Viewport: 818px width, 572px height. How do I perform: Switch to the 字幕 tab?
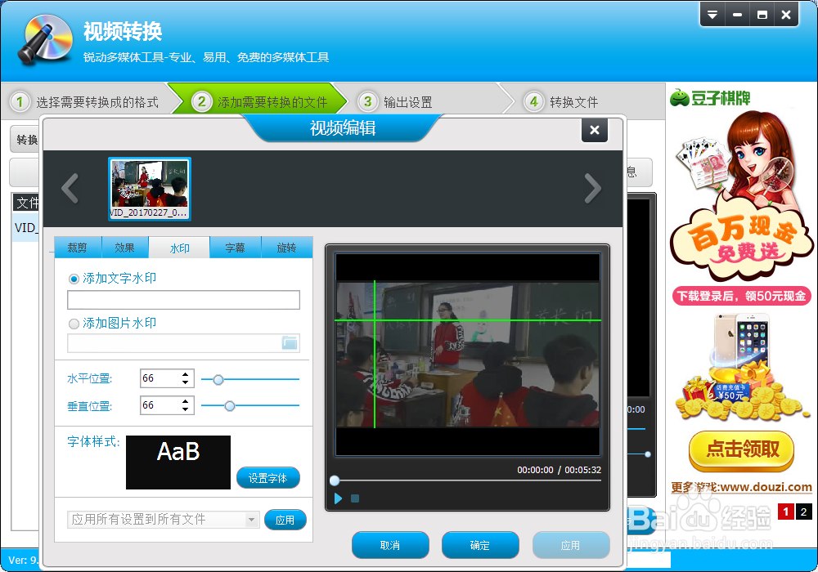(236, 248)
